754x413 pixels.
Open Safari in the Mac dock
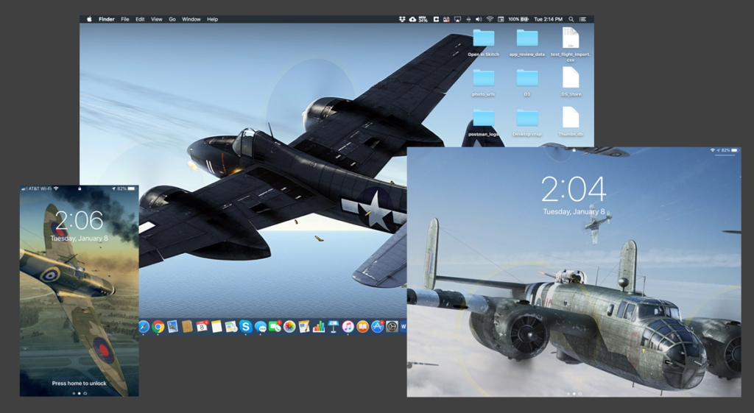[144, 327]
